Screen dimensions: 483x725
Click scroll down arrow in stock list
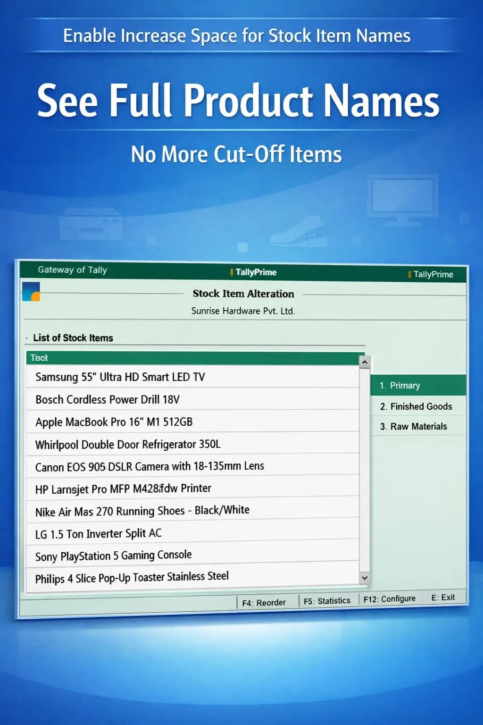364,578
